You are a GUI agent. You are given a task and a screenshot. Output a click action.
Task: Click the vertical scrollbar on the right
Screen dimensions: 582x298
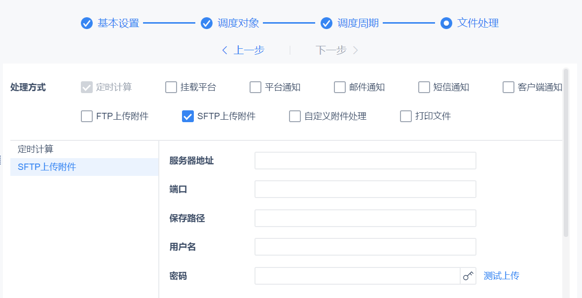(x=566, y=153)
